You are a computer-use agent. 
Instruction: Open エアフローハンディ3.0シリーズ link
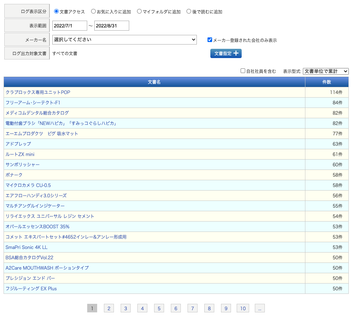36,196
